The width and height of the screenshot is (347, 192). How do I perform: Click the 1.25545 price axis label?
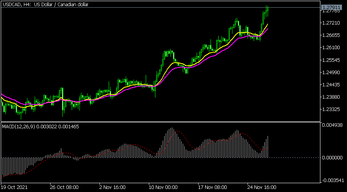tap(331, 60)
